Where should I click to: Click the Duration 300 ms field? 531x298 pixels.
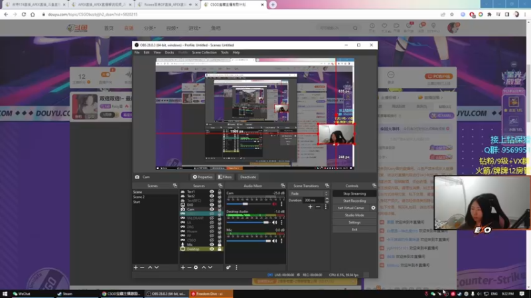coord(313,201)
